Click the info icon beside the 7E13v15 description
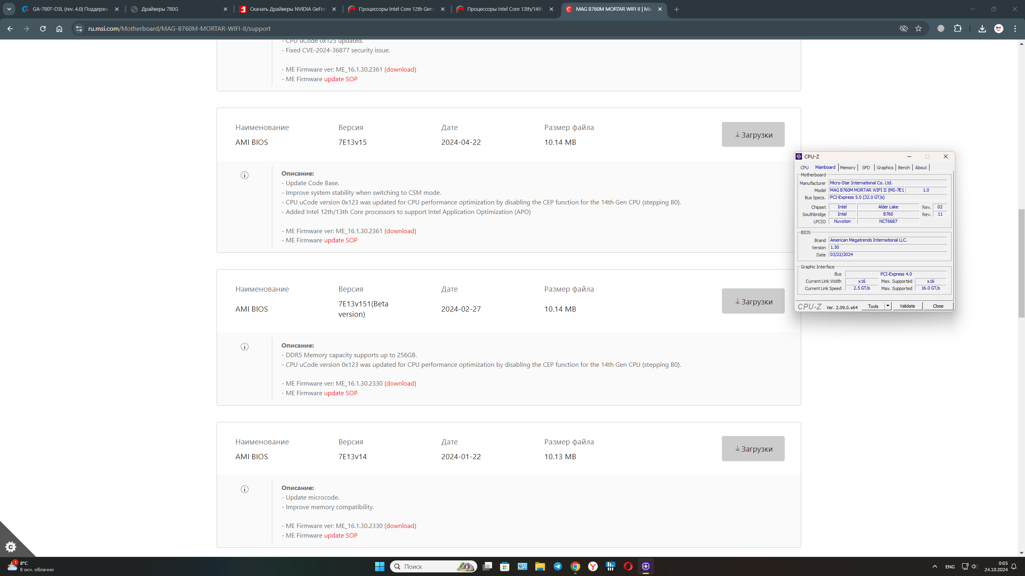This screenshot has width=1025, height=576. click(245, 175)
